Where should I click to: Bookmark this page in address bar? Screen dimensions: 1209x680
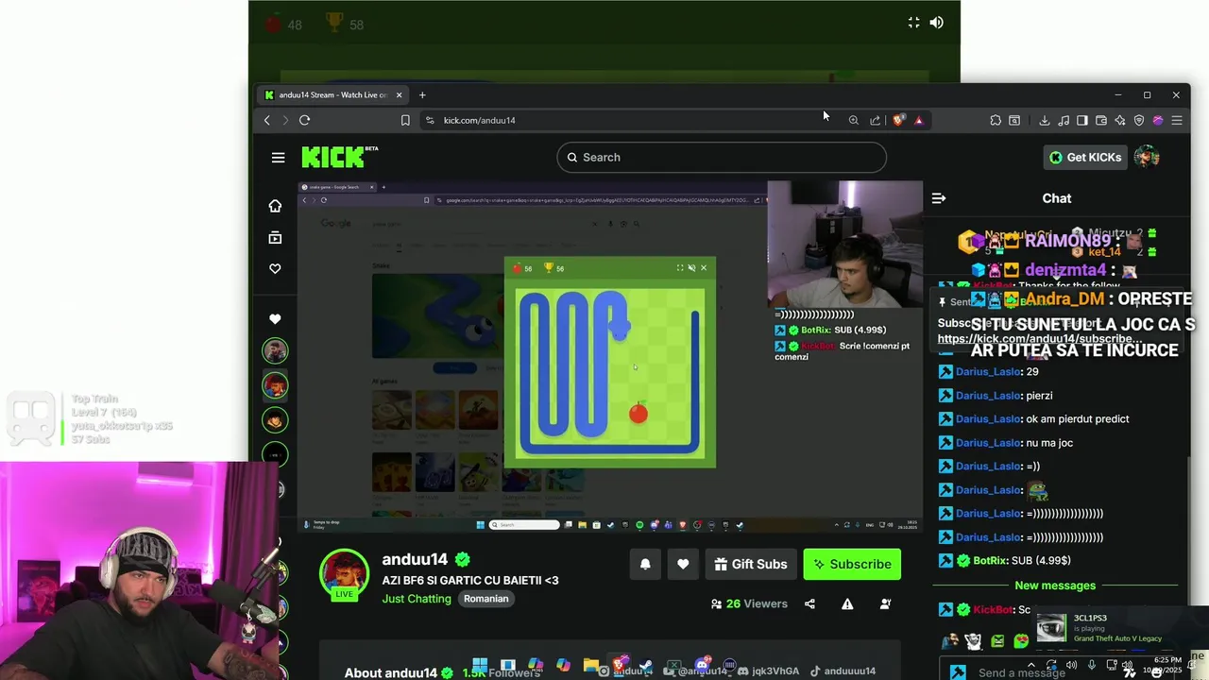click(405, 120)
